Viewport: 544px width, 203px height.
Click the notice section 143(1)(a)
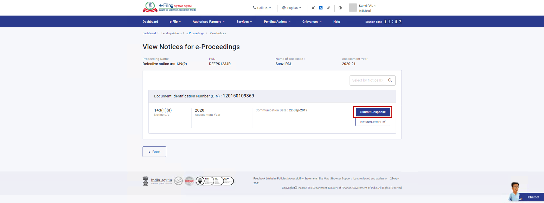click(x=163, y=110)
